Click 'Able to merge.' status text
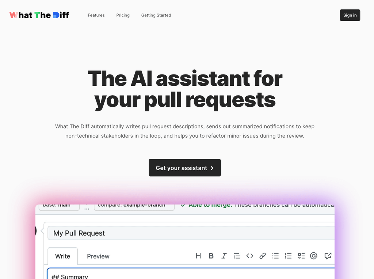Viewport: 374px width, 279px height. [210, 206]
